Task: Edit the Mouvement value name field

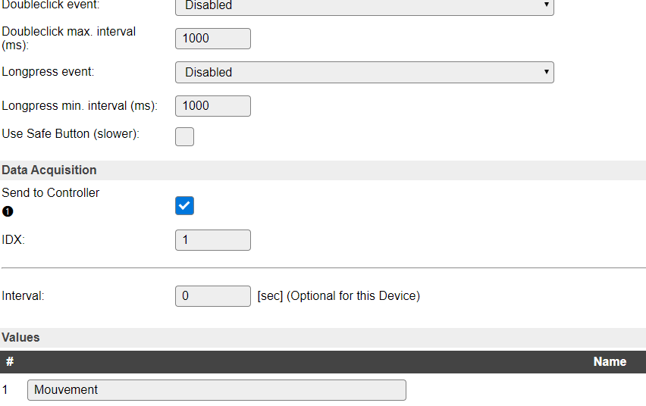Action: [216, 390]
